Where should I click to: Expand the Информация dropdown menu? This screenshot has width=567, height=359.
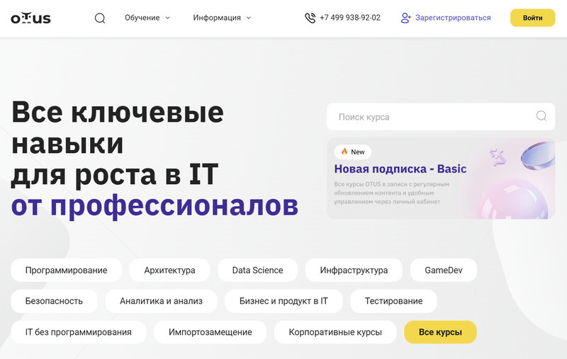click(222, 18)
